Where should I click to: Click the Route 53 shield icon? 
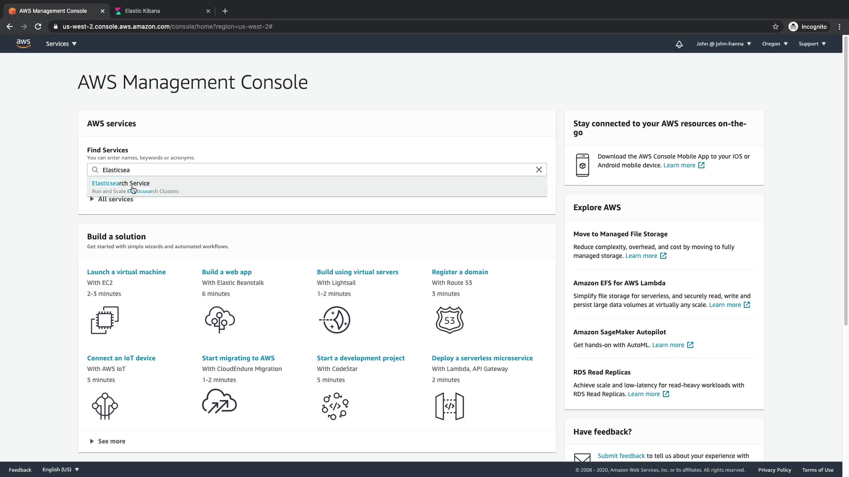pos(449,320)
